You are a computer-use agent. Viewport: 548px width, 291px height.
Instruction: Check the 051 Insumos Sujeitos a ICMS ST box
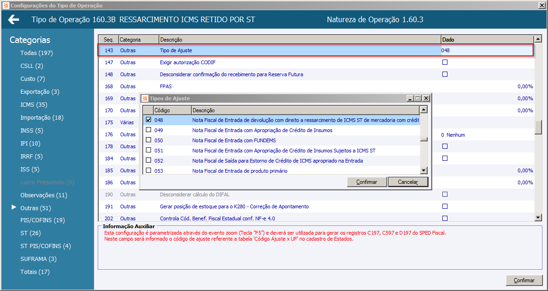tap(149, 150)
